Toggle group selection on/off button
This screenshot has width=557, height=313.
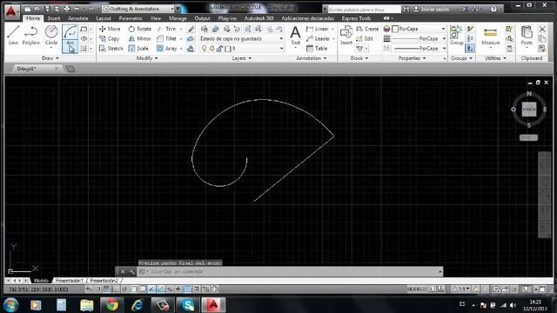470,49
